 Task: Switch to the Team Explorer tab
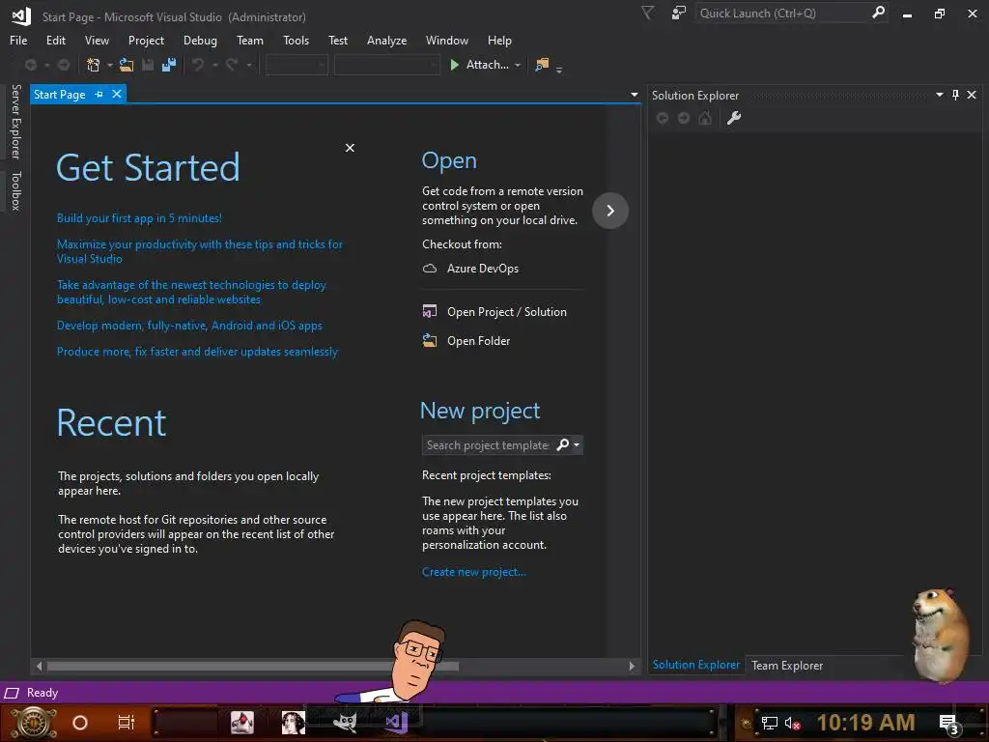point(786,665)
